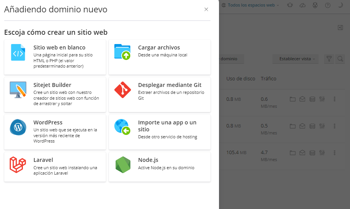Open the help question mark icon

(328, 5)
